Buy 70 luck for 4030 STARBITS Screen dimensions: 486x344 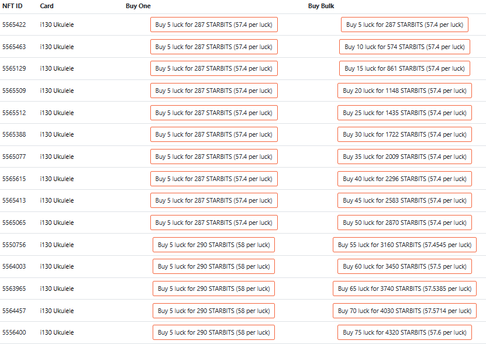(x=404, y=311)
